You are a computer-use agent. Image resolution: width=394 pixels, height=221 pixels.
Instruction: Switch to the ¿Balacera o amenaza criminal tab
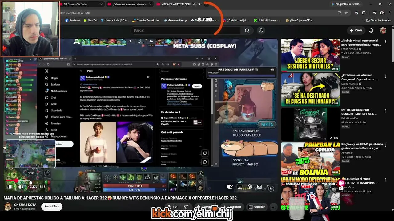point(130,4)
